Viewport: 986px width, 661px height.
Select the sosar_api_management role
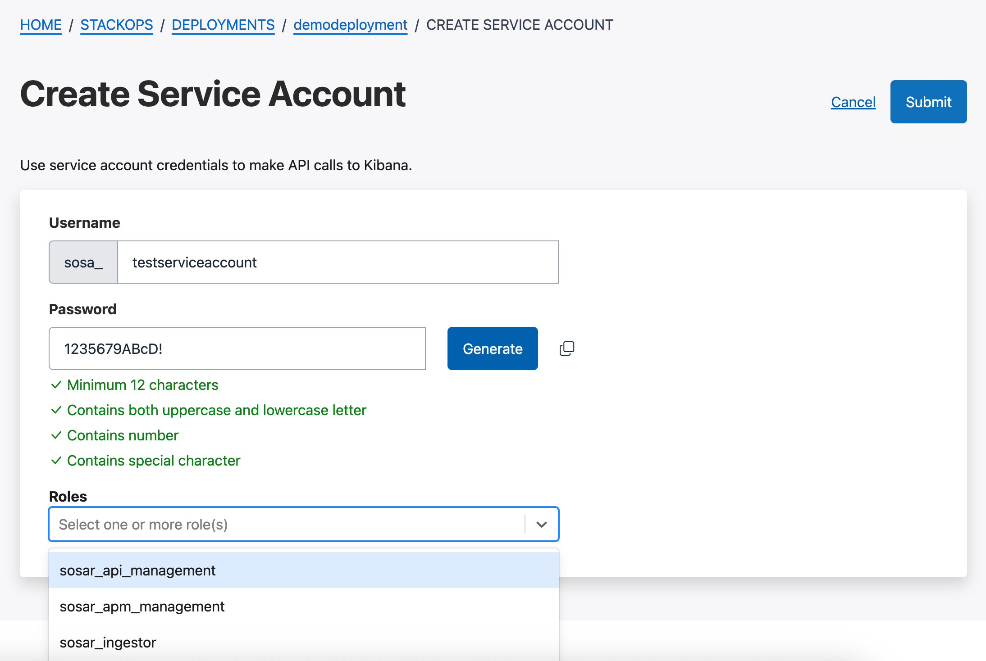pyautogui.click(x=138, y=570)
